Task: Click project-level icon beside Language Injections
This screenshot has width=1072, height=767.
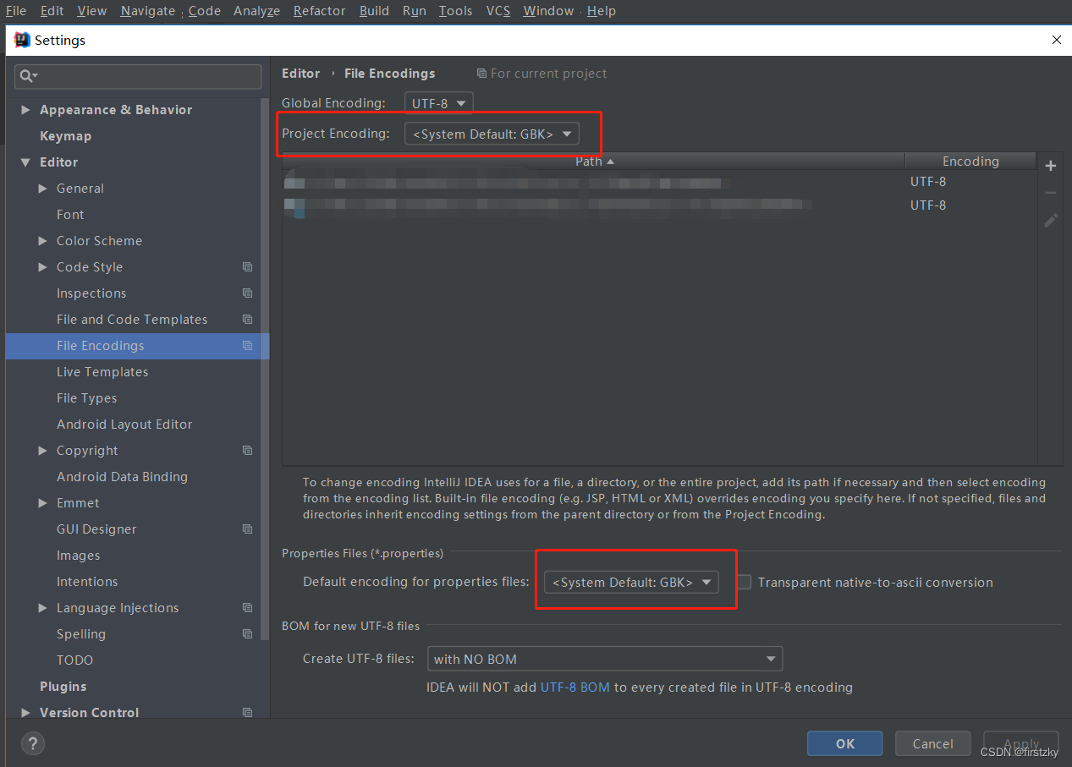Action: coord(247,608)
